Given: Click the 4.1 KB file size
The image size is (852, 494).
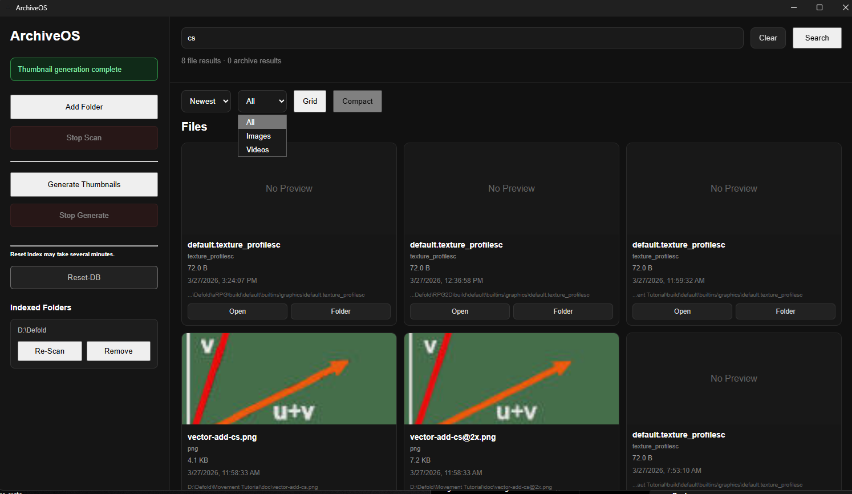Looking at the screenshot, I should click(198, 460).
